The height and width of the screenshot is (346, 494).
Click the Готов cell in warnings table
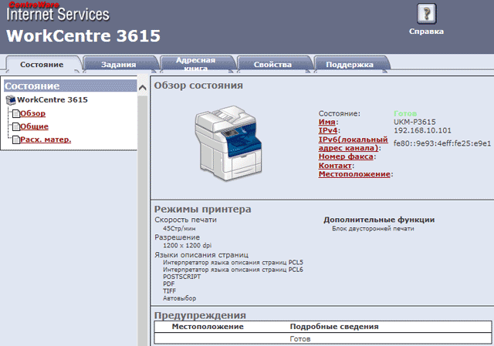tap(300, 339)
